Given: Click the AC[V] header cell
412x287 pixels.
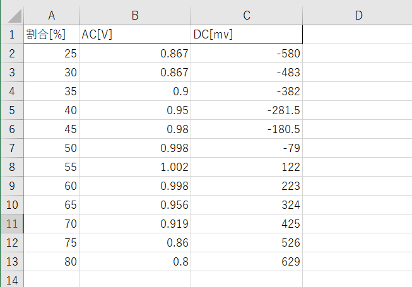Looking at the screenshot, I should [135, 35].
